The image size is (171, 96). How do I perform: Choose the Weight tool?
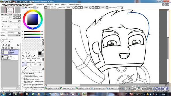click(34, 60)
